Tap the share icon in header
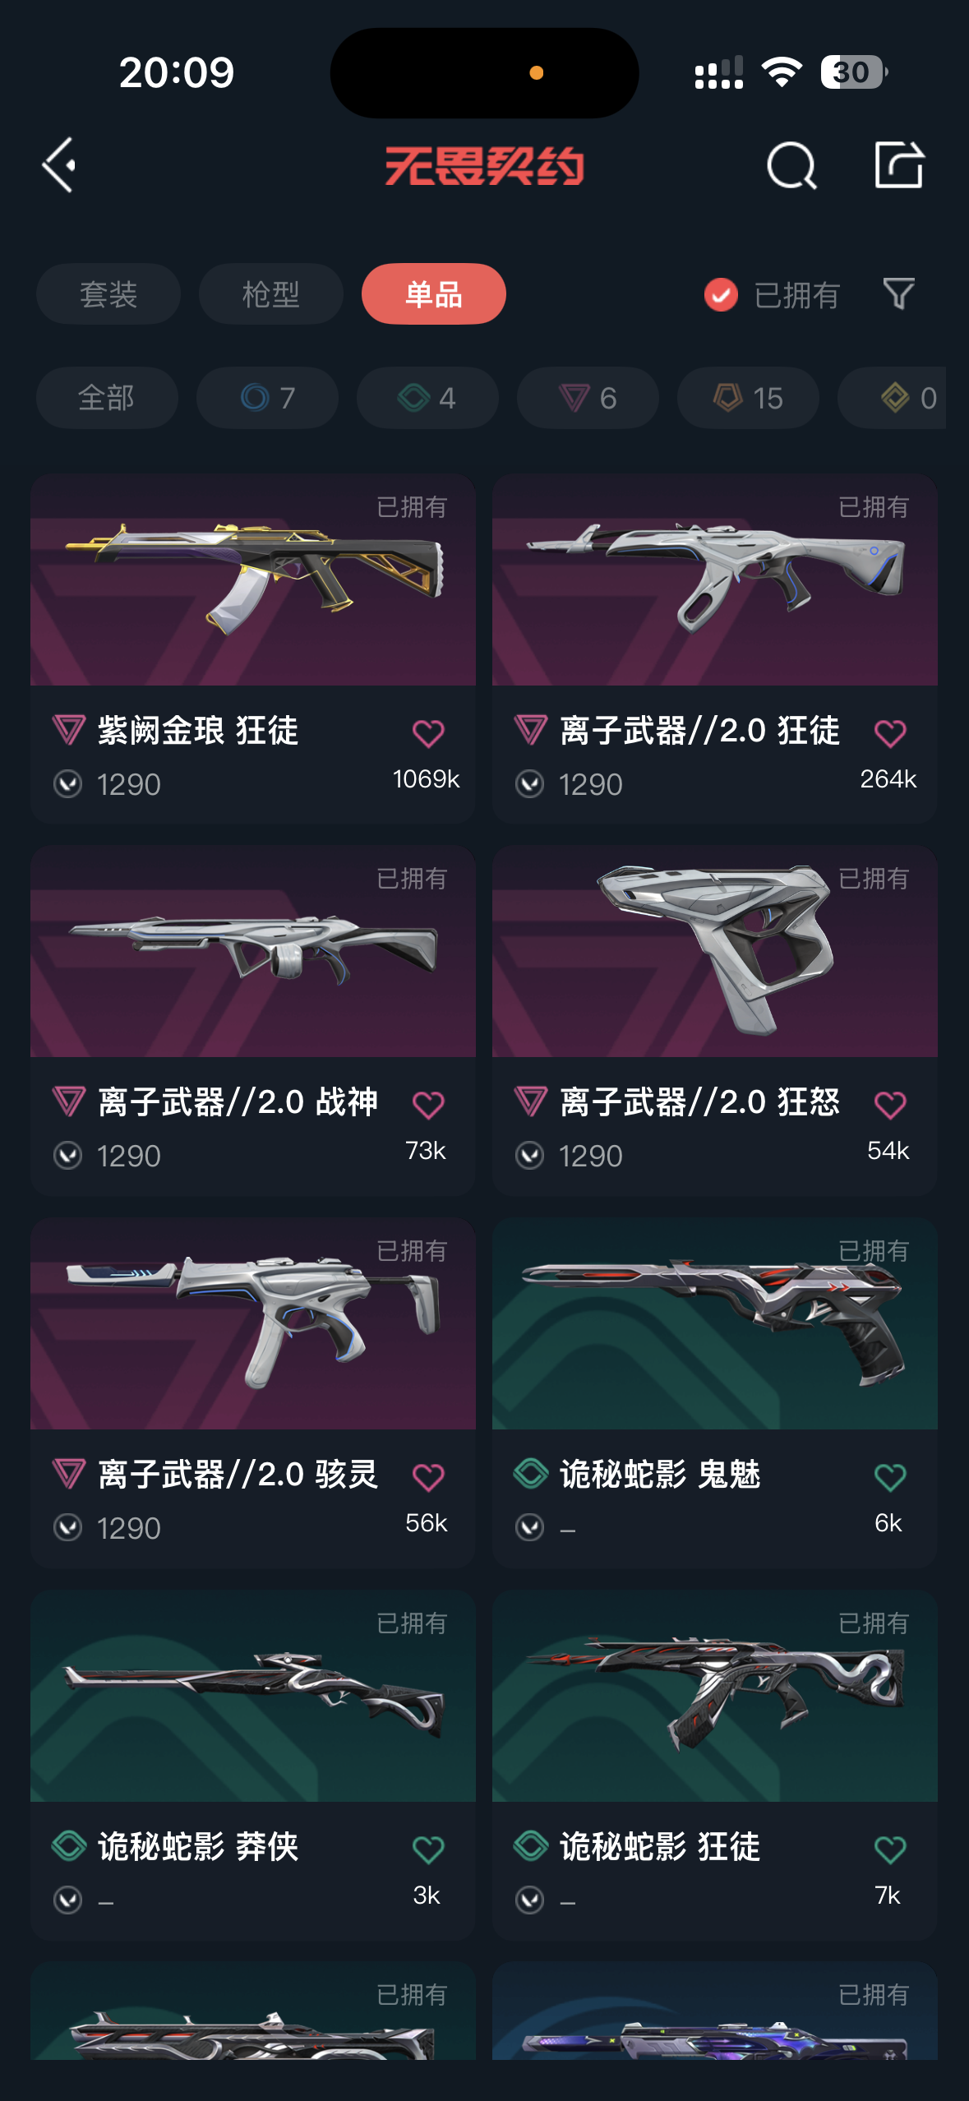969x2101 pixels. (x=898, y=164)
